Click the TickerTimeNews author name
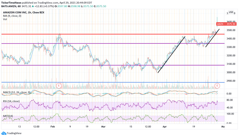Image resolution: width=239 pixels, height=137 pixels. [11, 3]
